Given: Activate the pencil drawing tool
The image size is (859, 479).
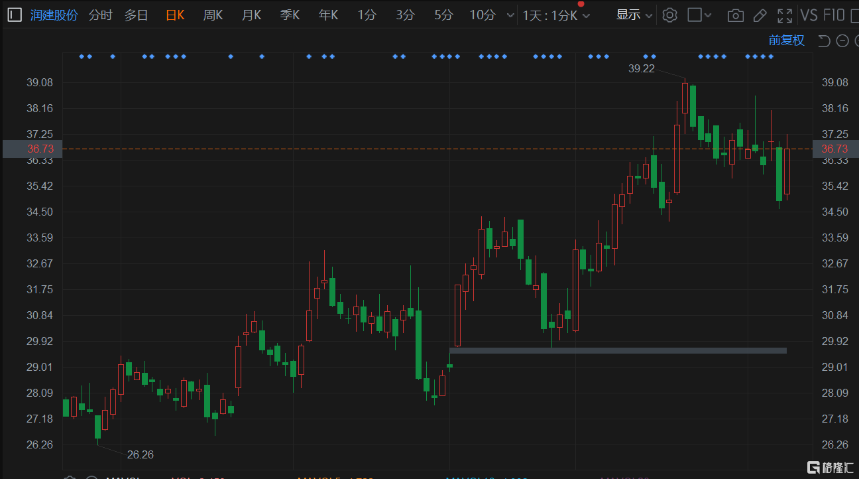Looking at the screenshot, I should [760, 15].
